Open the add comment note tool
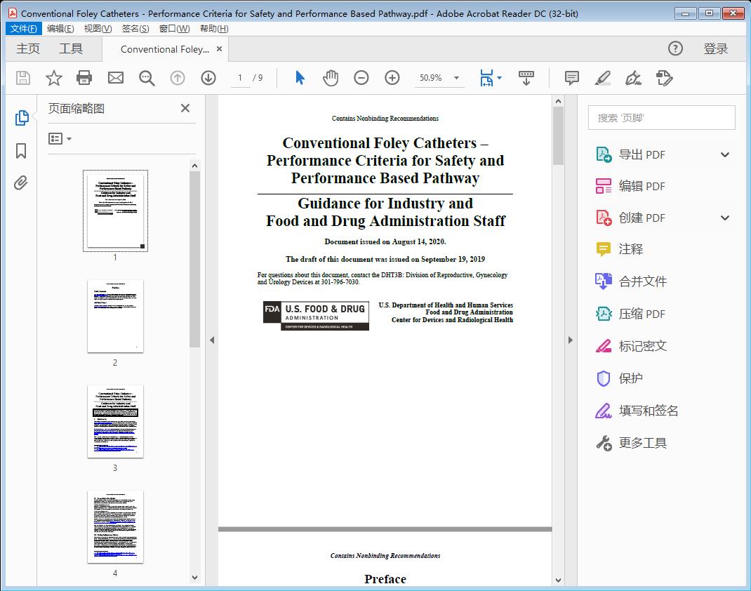The height and width of the screenshot is (591, 751). (572, 78)
